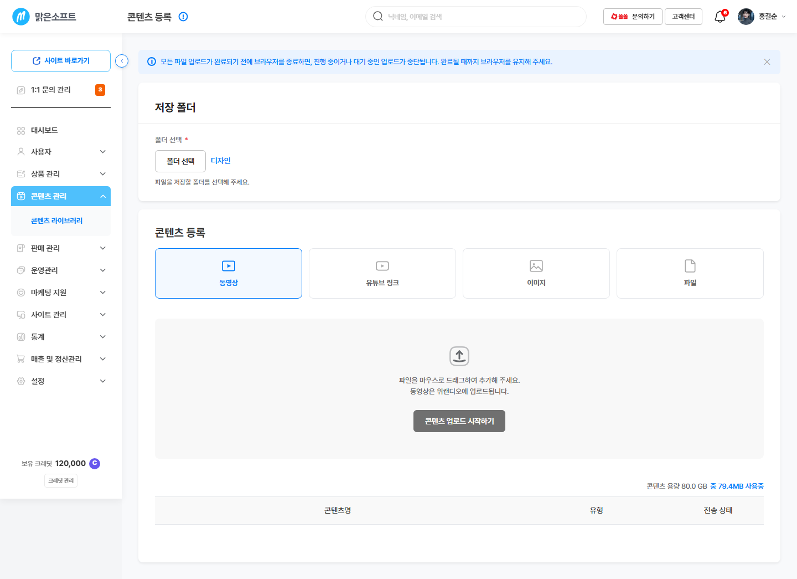Expand the 마케팅 지원 chevron

[103, 293]
